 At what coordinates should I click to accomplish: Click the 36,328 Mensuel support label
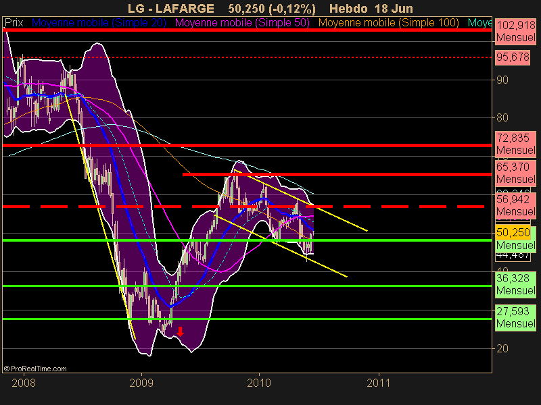(515, 284)
